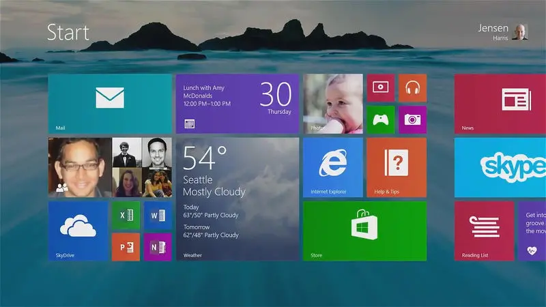Open the News tile
Viewport: 546px width, 307px height.
point(500,104)
